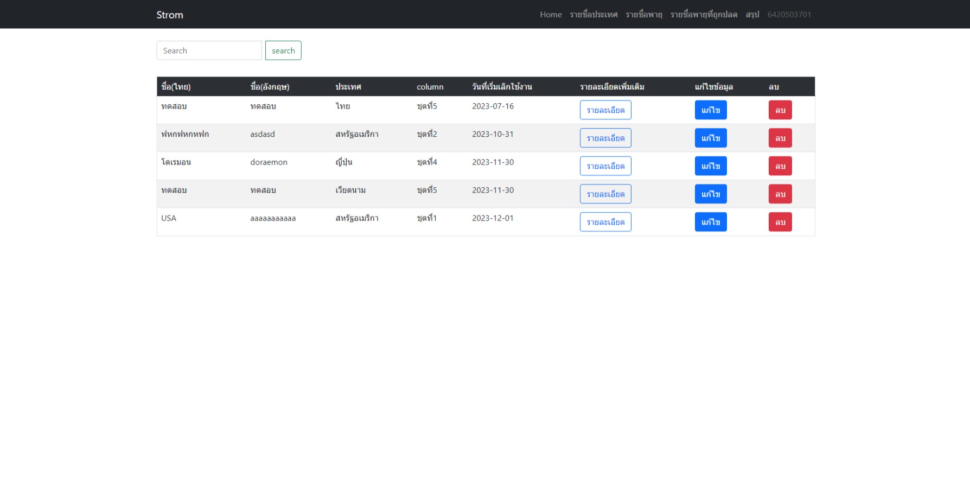
Task: Open the Home menu item
Action: [x=551, y=15]
